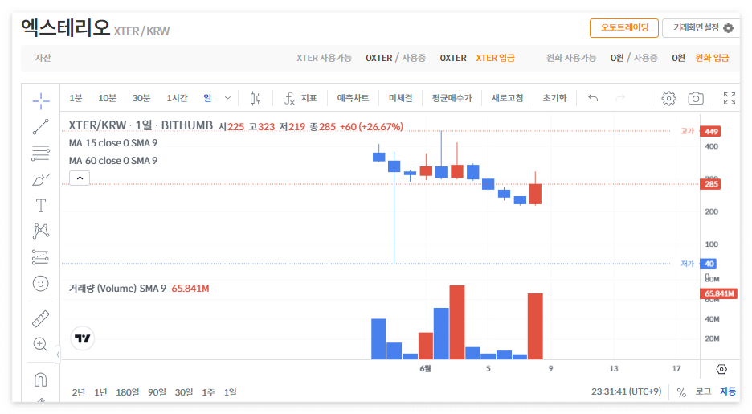This screenshot has height=414, width=752.
Task: Toggle 로그 logarithmic scale
Action: (x=703, y=392)
